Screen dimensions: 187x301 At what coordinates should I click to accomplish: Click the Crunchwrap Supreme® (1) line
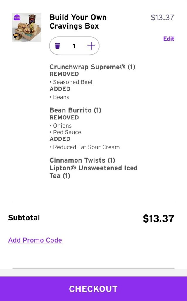pyautogui.click(x=92, y=67)
